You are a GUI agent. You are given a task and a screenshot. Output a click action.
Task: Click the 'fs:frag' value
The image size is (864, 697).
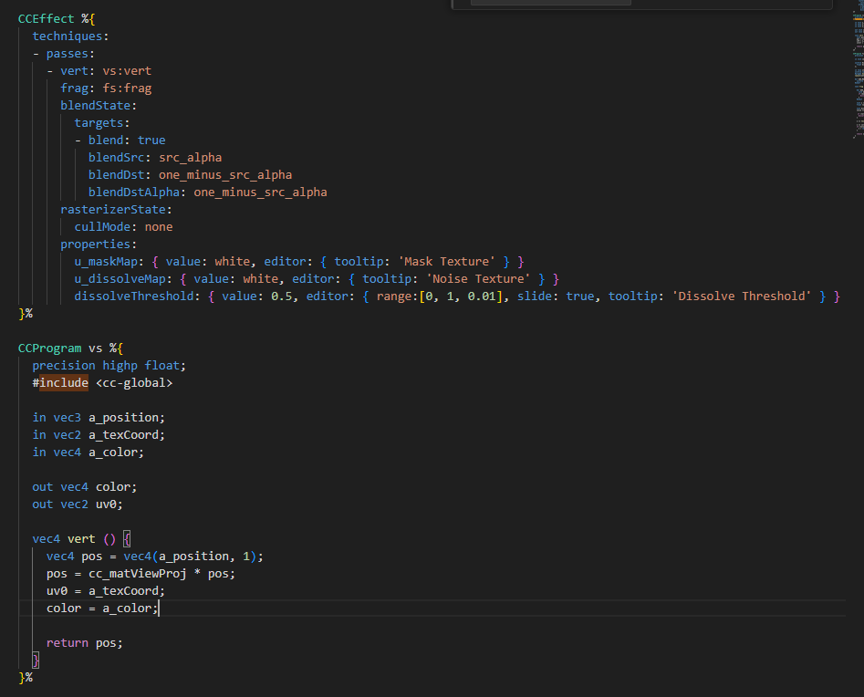tap(127, 88)
